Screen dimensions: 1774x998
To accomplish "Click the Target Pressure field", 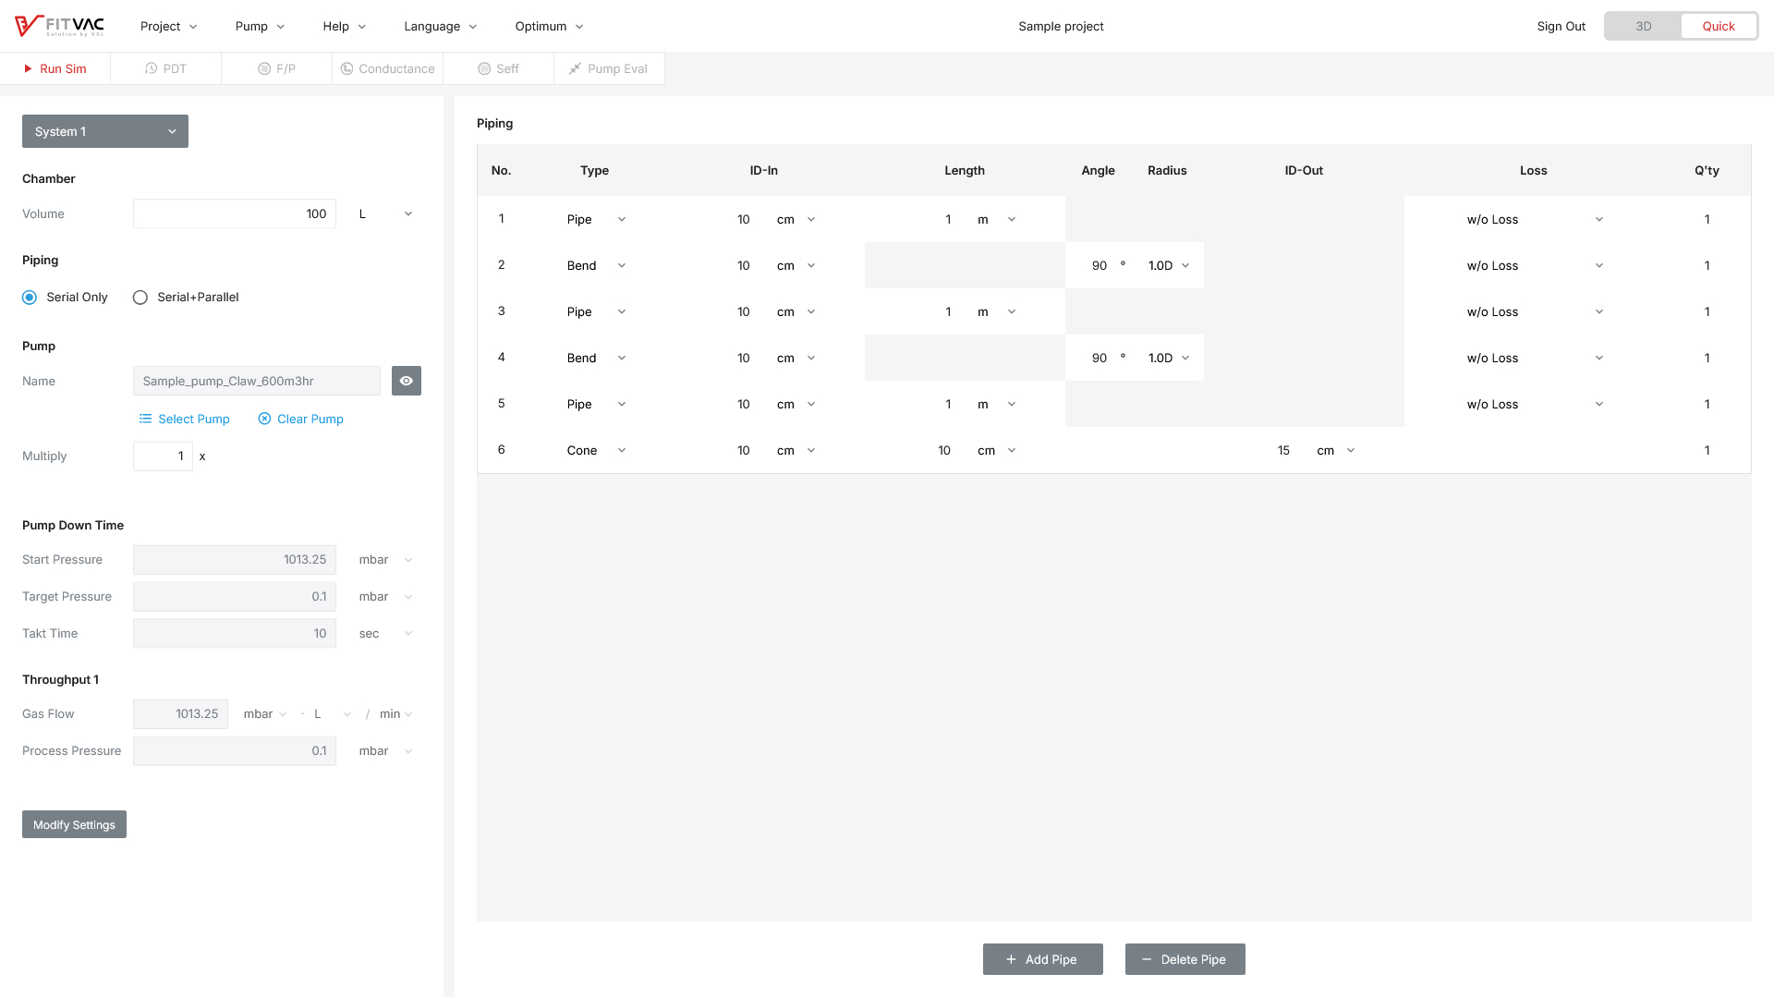I will tap(235, 597).
